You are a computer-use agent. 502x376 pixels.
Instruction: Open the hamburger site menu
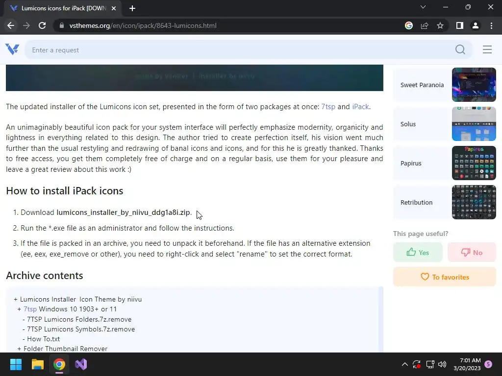487,49
